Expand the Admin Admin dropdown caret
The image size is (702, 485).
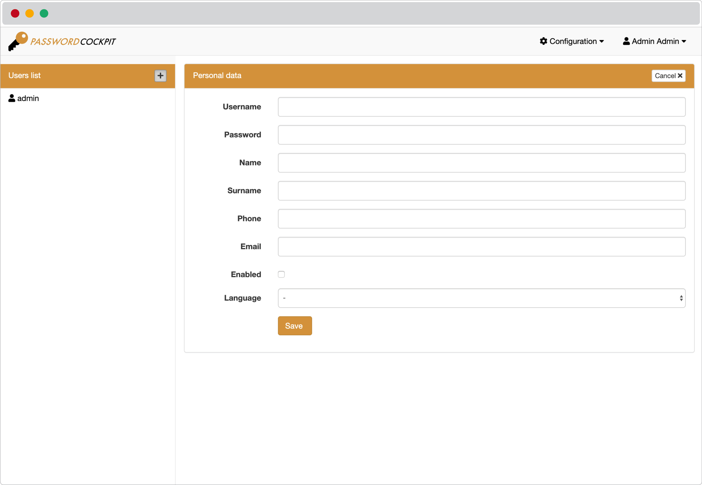684,41
